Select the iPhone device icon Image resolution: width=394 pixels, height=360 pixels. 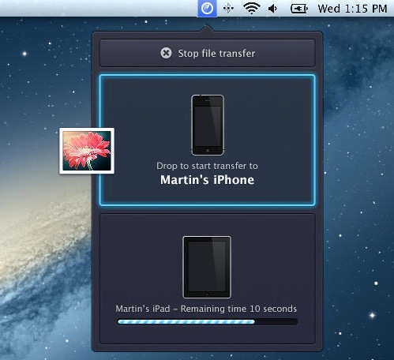click(208, 125)
